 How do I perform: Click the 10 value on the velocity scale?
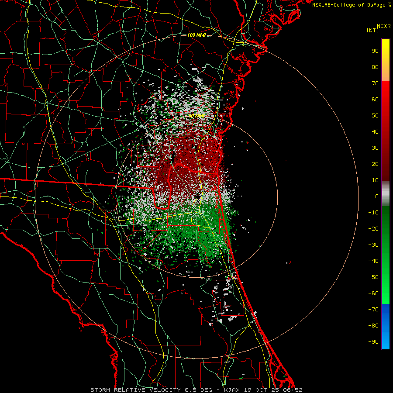pos(375,180)
